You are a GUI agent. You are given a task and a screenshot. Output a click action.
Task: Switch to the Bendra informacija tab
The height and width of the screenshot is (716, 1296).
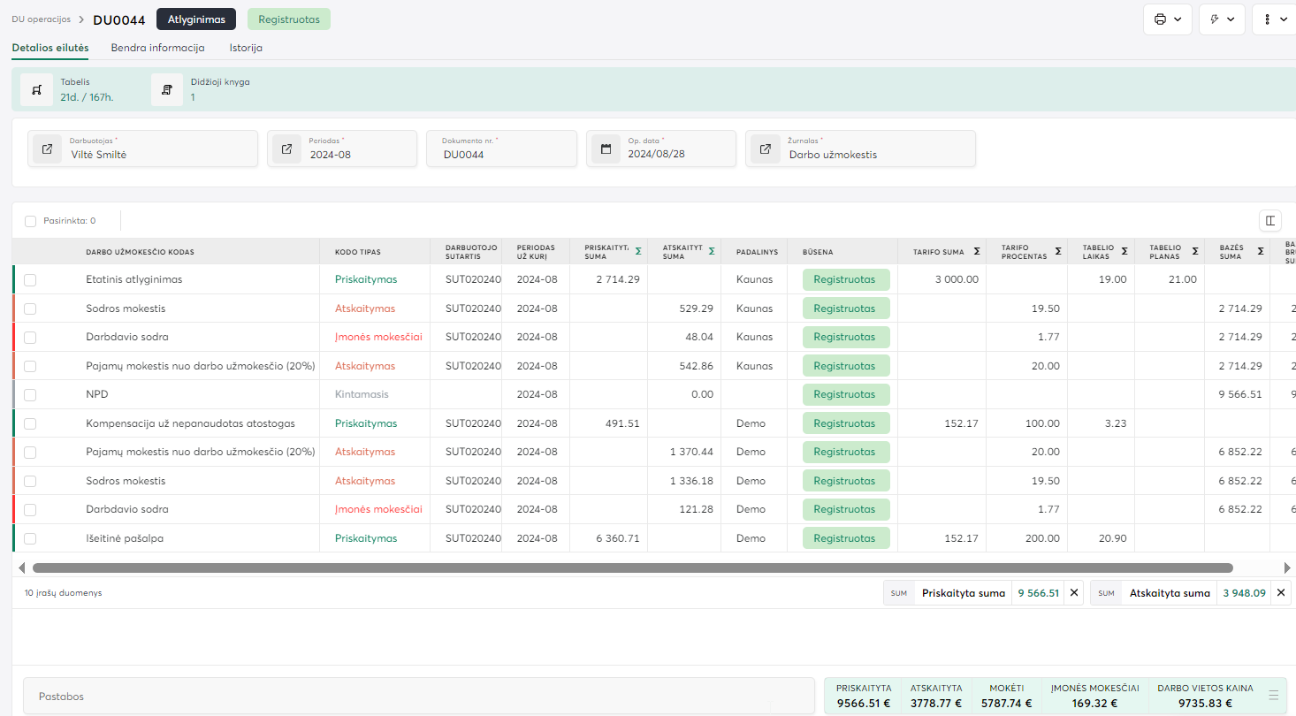[157, 48]
